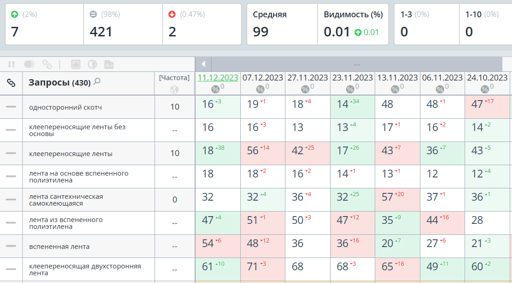The image size is (512, 283).
Task: Click the table layout icon in toolbar
Action: click(76, 64)
